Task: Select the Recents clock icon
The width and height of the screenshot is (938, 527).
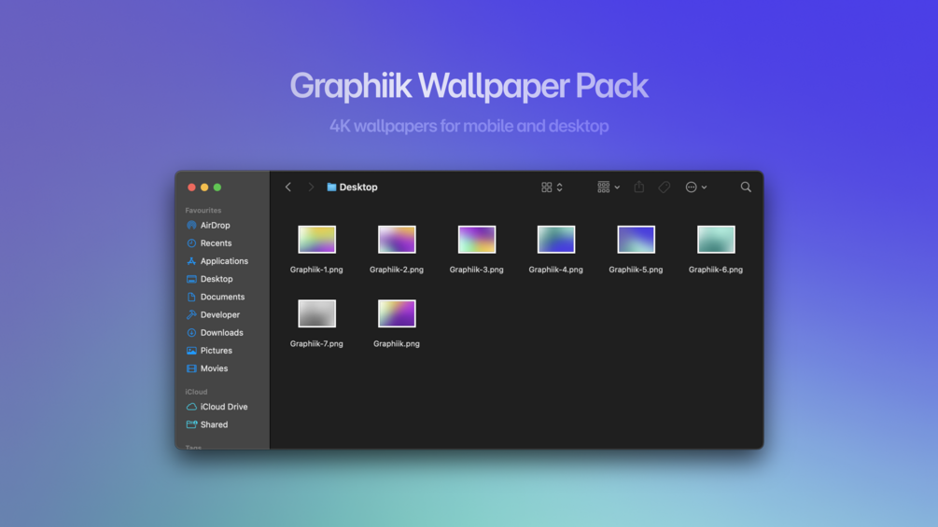Action: (x=191, y=243)
